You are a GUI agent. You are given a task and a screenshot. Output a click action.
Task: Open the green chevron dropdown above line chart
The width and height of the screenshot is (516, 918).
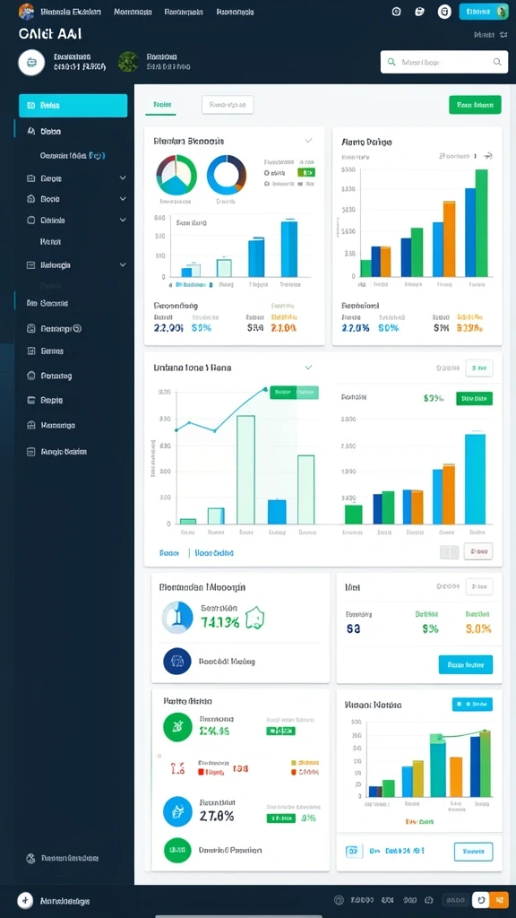pos(308,368)
